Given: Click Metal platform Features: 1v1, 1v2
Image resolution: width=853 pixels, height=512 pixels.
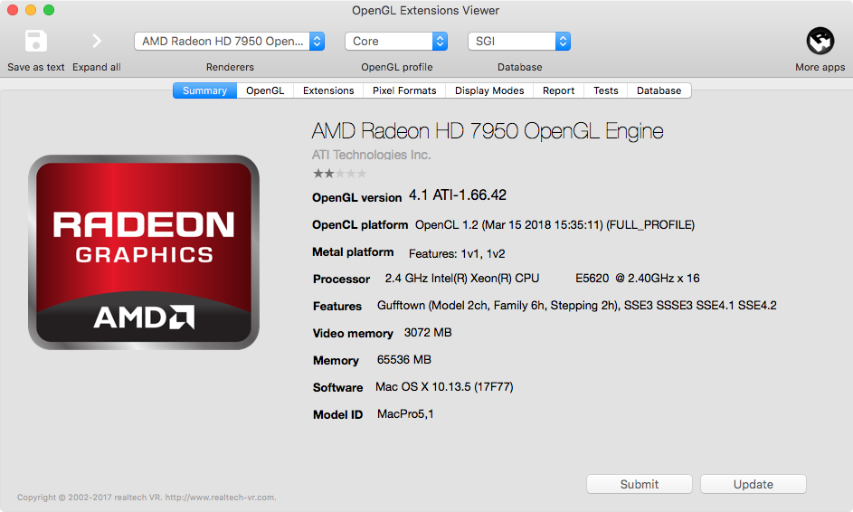Looking at the screenshot, I should 457,253.
